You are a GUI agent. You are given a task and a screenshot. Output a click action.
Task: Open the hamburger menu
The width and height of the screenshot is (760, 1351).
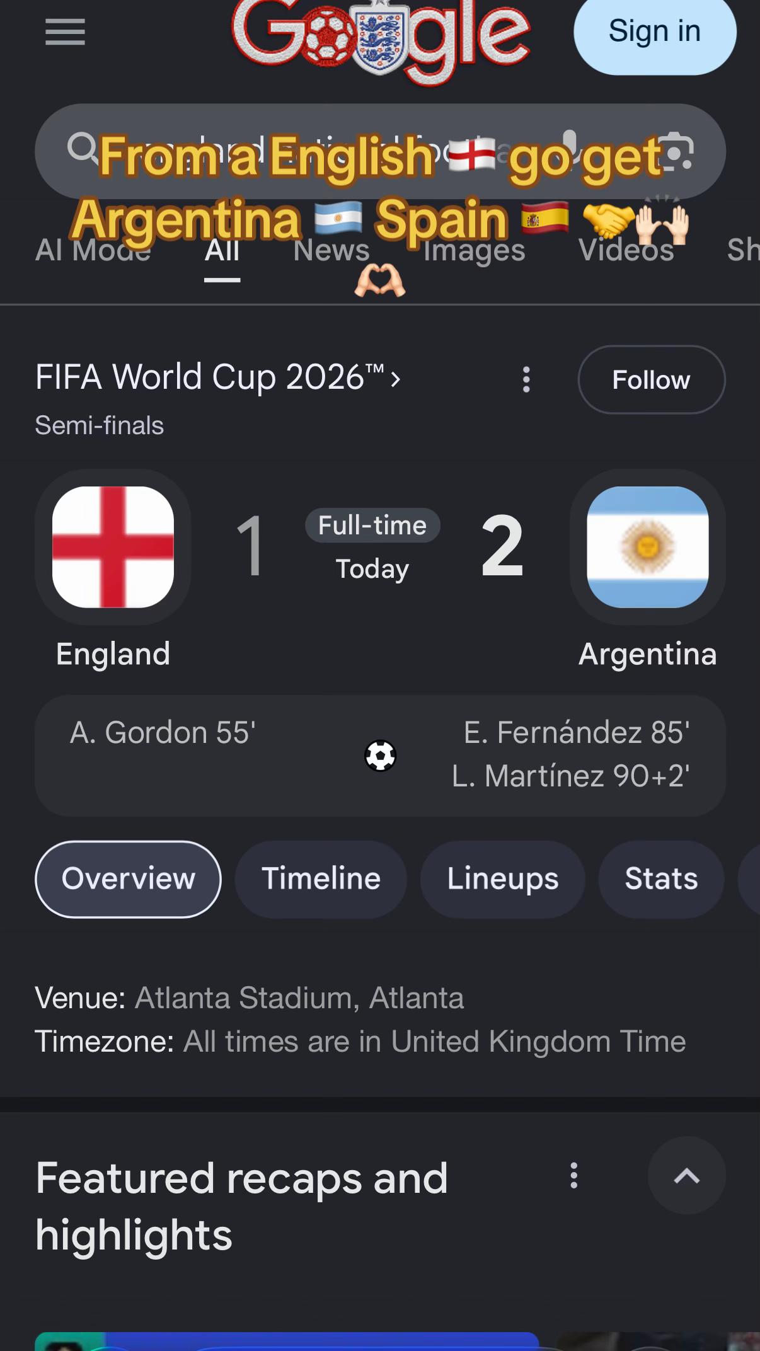click(x=65, y=32)
